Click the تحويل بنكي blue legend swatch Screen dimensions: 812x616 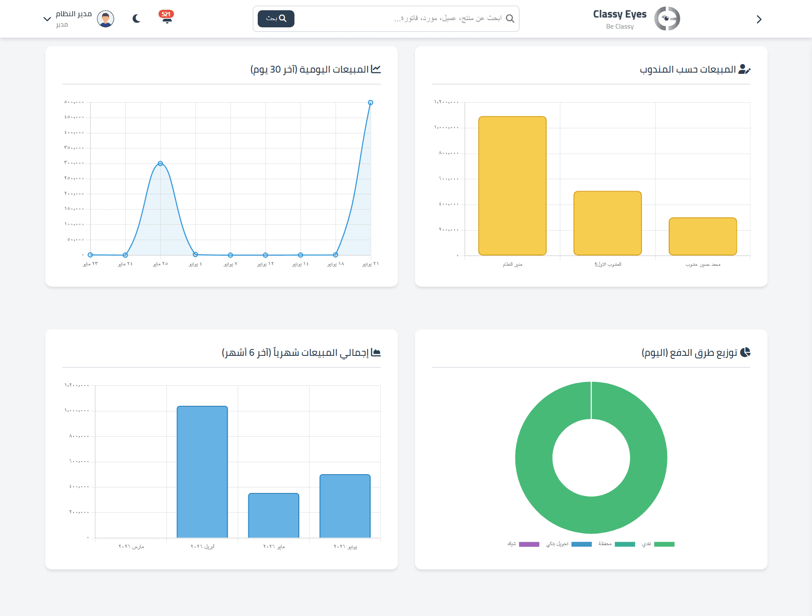click(582, 544)
